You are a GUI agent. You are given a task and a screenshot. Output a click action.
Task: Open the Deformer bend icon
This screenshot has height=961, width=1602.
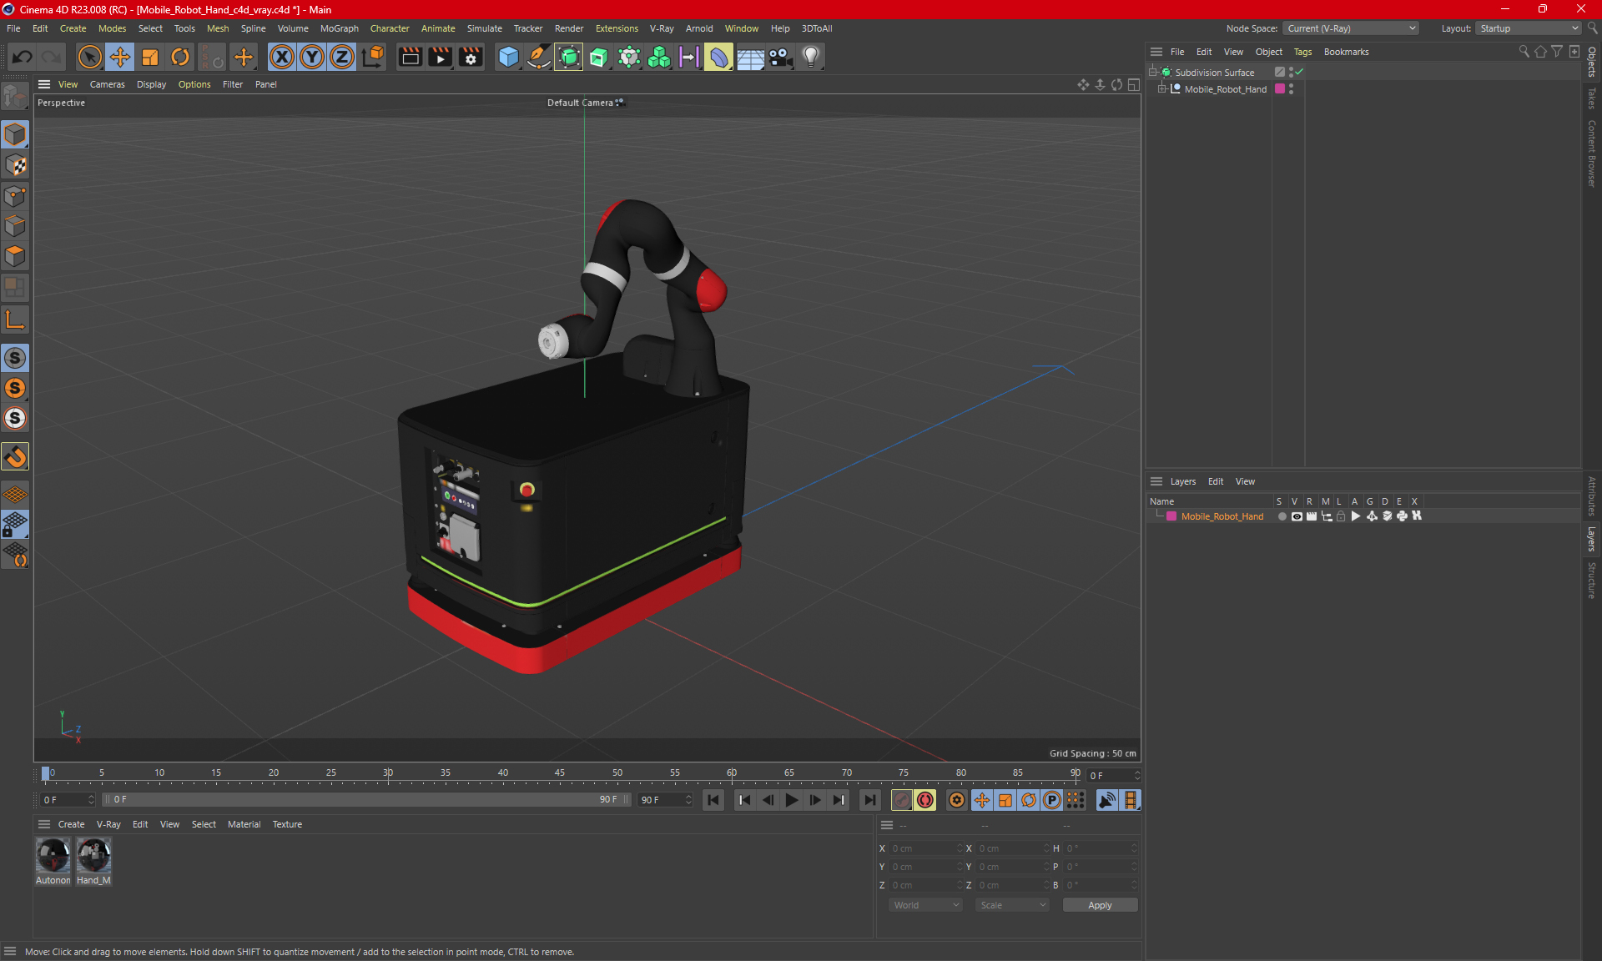718,57
